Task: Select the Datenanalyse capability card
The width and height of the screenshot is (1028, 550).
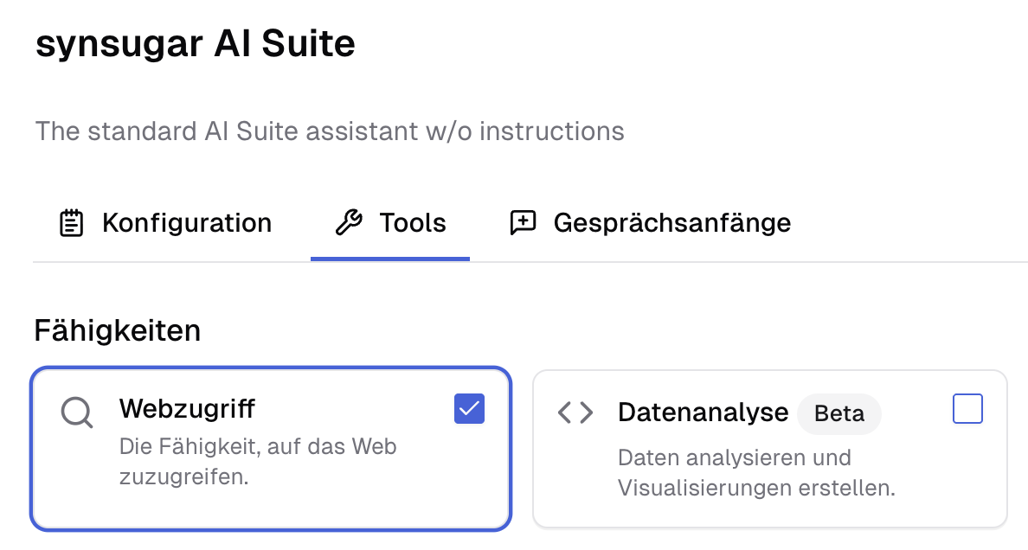Action: click(x=768, y=448)
